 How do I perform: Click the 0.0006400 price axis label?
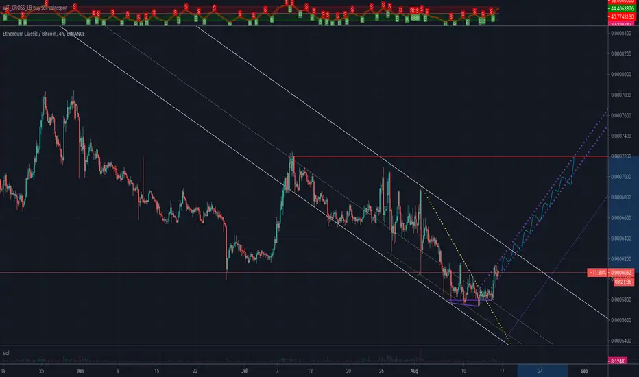point(621,239)
